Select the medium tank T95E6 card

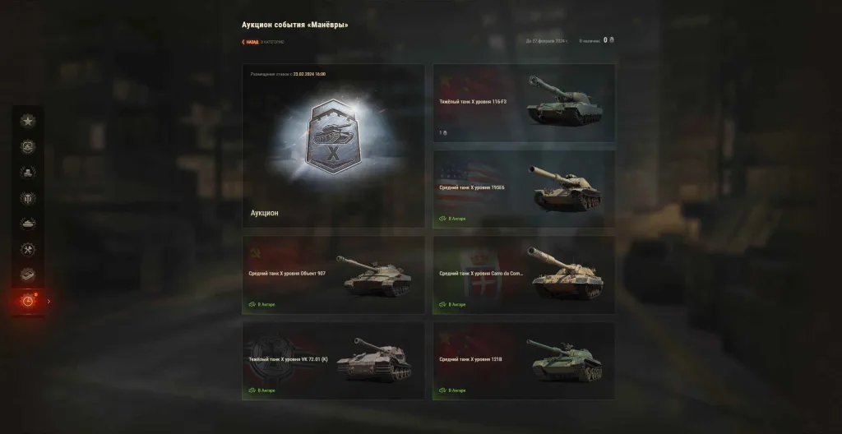pos(524,189)
